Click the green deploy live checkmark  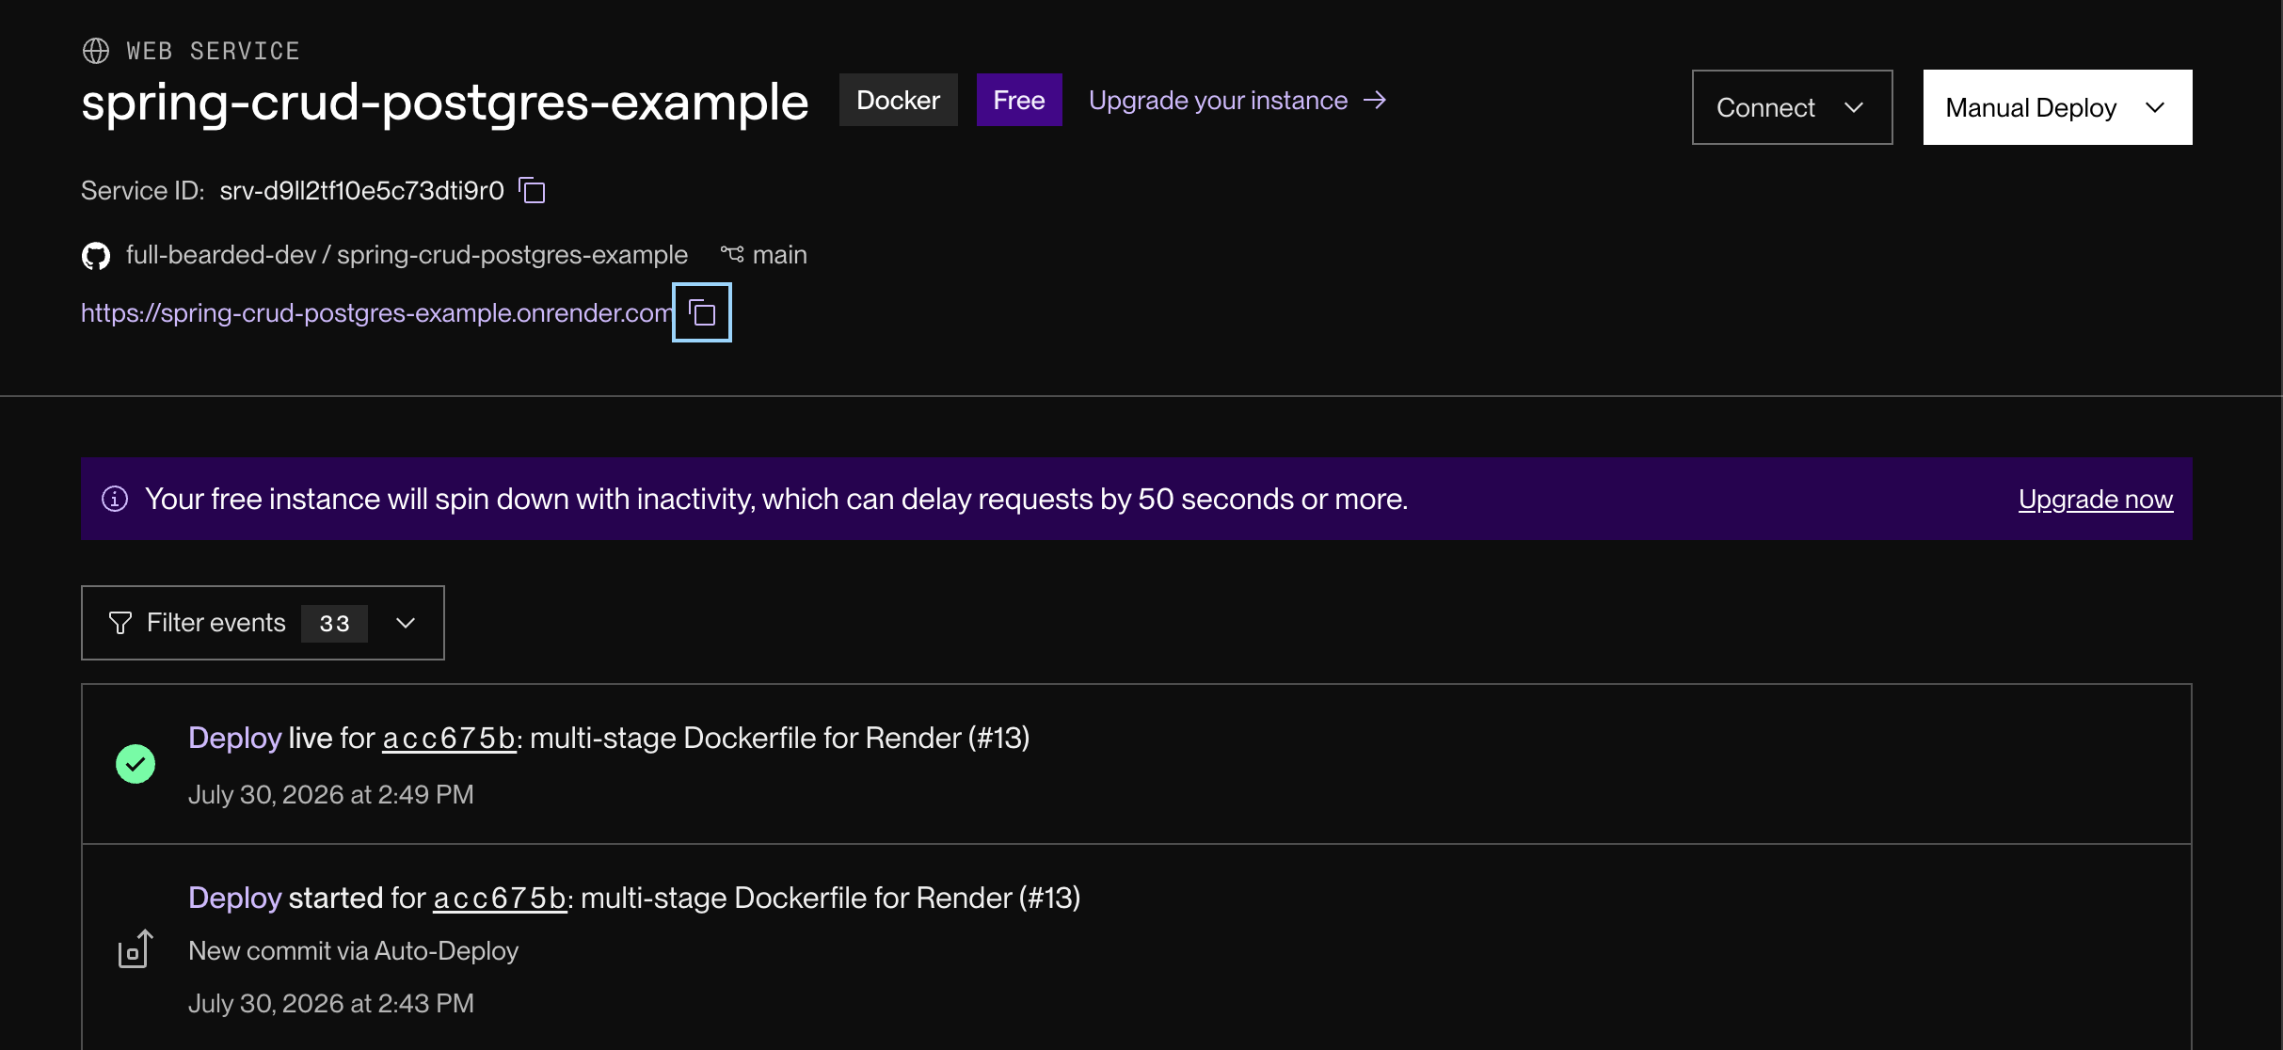[136, 764]
